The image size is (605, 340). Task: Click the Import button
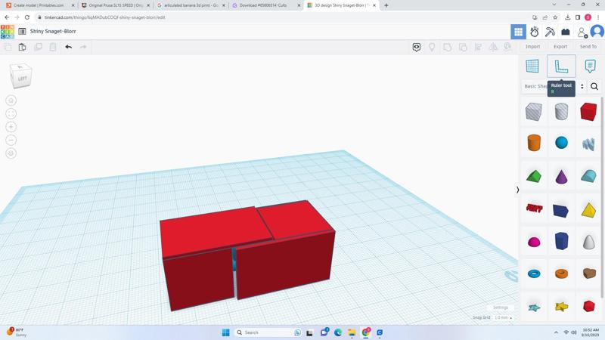point(533,47)
